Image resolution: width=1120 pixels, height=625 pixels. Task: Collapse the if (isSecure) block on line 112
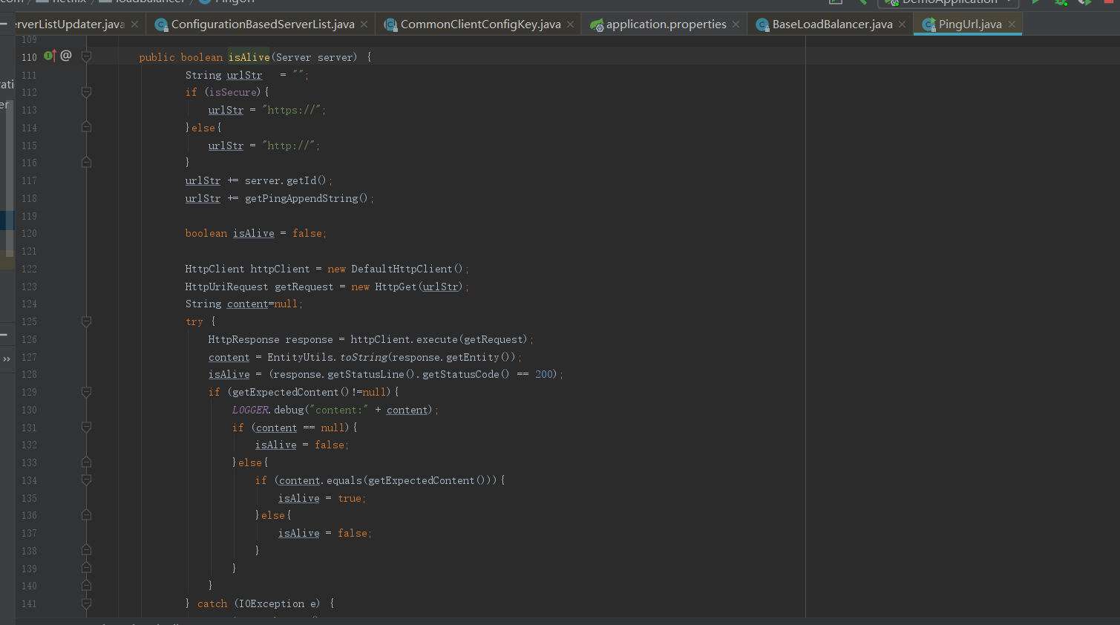tap(86, 92)
